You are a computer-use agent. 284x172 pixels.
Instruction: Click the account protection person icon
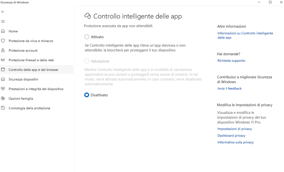3,51
